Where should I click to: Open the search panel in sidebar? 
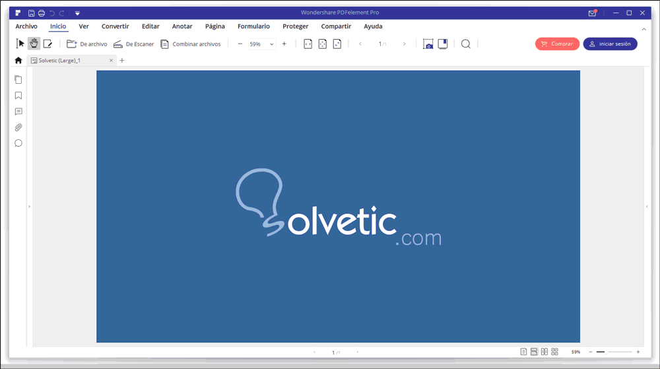coord(18,143)
